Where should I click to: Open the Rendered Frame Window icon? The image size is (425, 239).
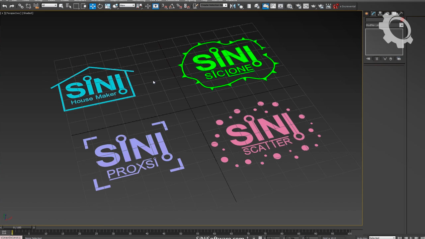(306, 6)
